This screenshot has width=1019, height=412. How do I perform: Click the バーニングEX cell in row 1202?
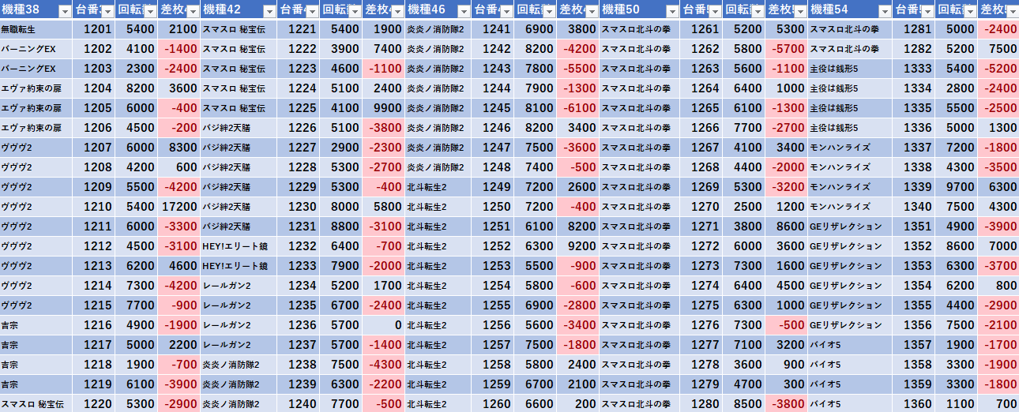36,49
